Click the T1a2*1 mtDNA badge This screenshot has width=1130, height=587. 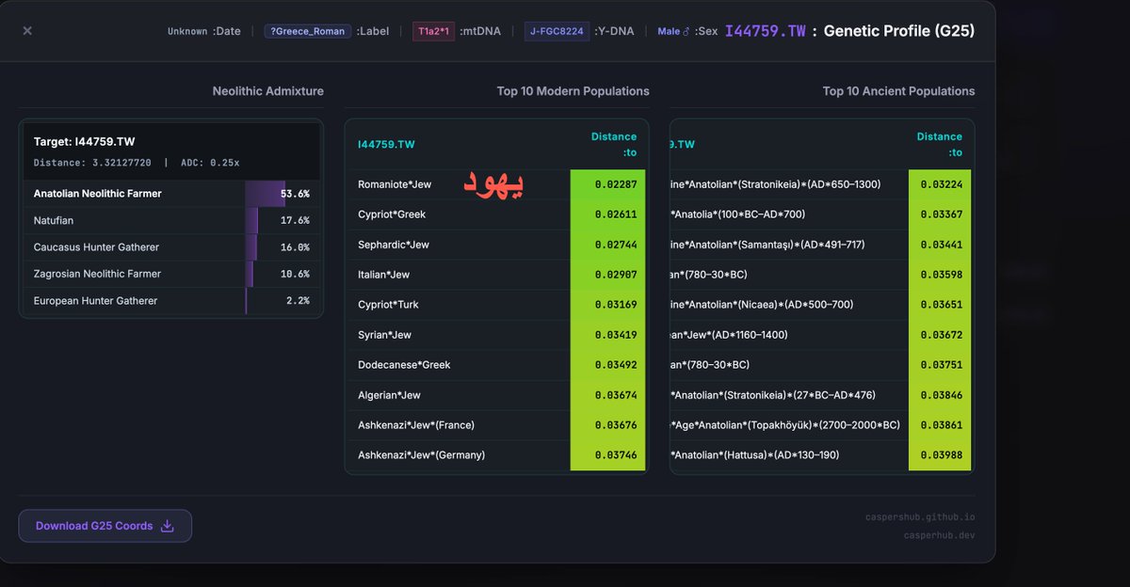(434, 31)
